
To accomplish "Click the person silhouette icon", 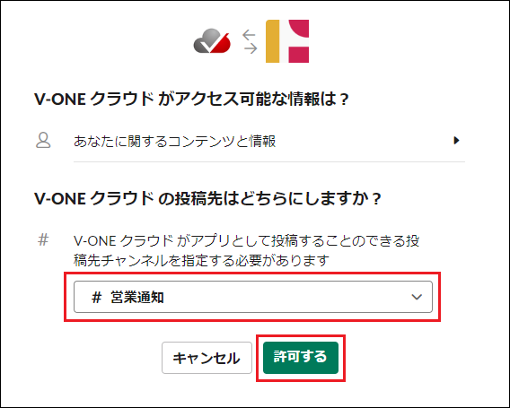I will point(43,140).
